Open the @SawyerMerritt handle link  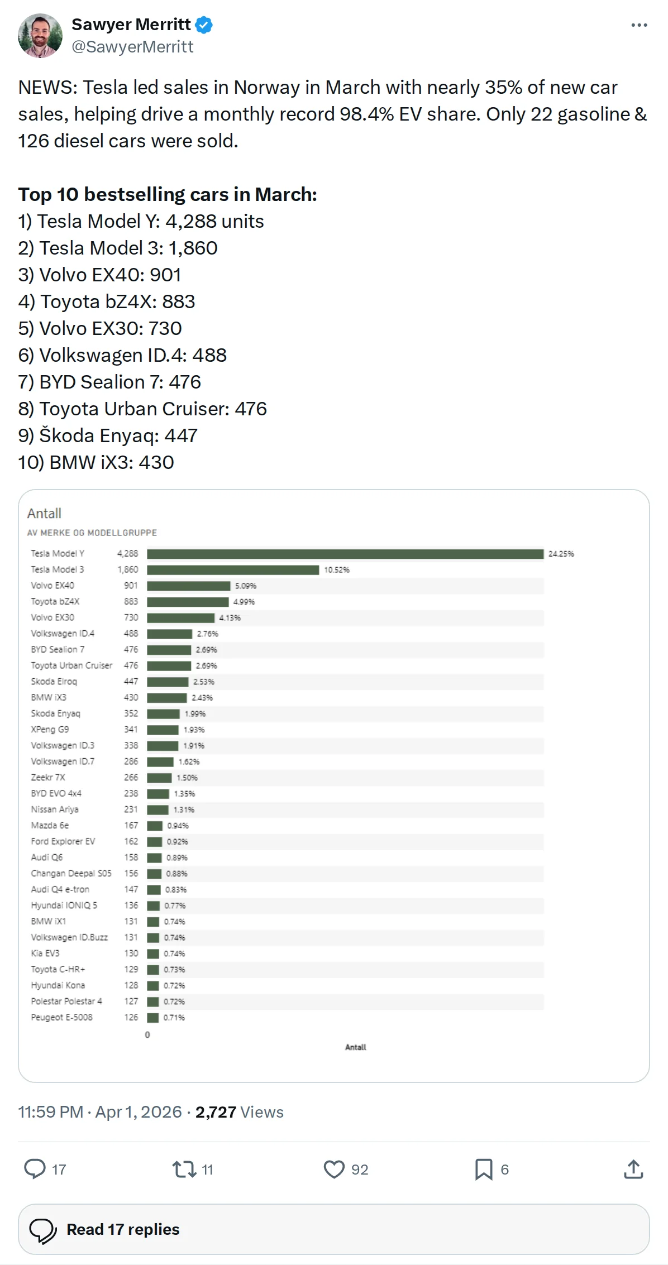(x=132, y=47)
